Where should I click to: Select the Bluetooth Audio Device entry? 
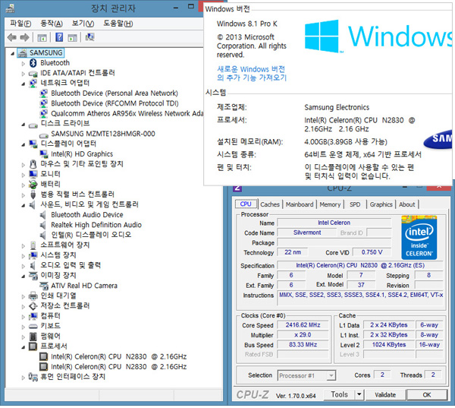pyautogui.click(x=87, y=215)
